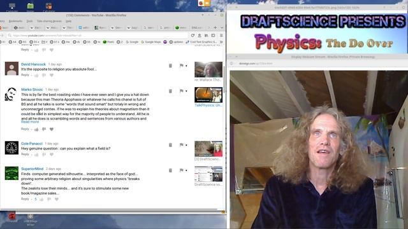Click the TalkPhysics video title link
Image resolution: width=408 pixels, height=229 pixels.
208,106
